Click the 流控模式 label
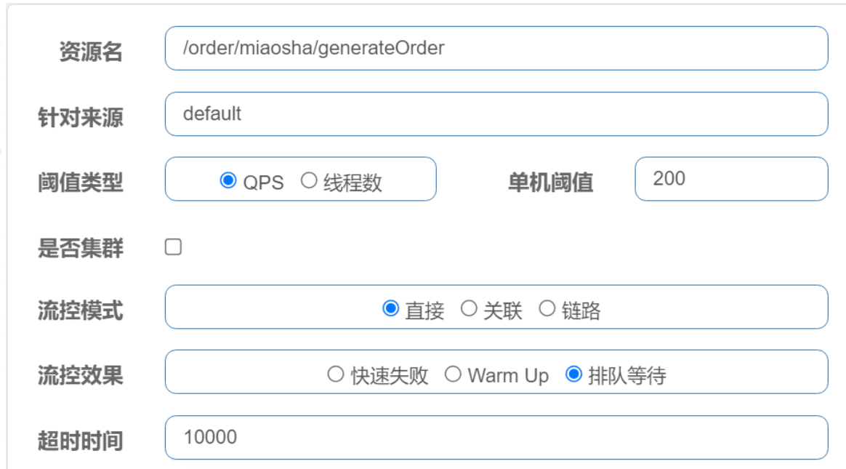 pos(81,311)
